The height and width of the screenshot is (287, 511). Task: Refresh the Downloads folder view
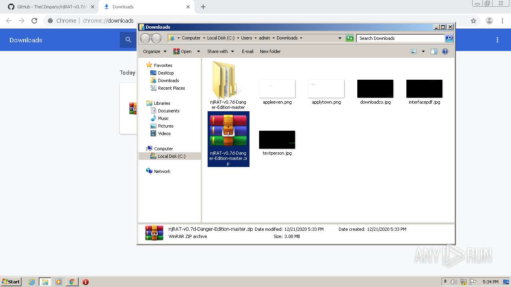(x=350, y=38)
